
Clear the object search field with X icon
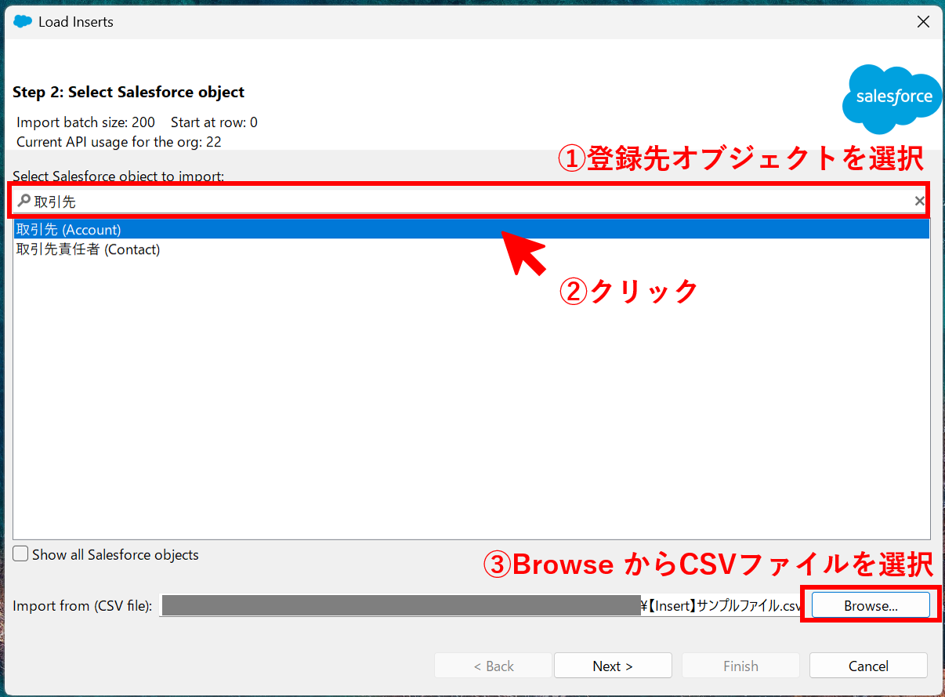pos(920,201)
